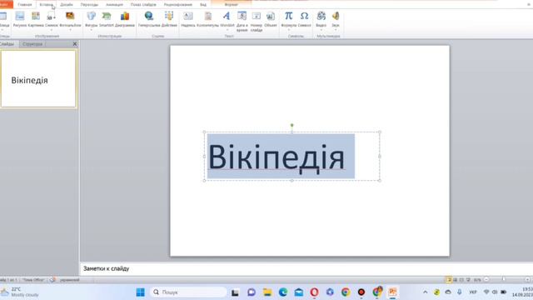Open the Windows Start menu

click(140, 292)
